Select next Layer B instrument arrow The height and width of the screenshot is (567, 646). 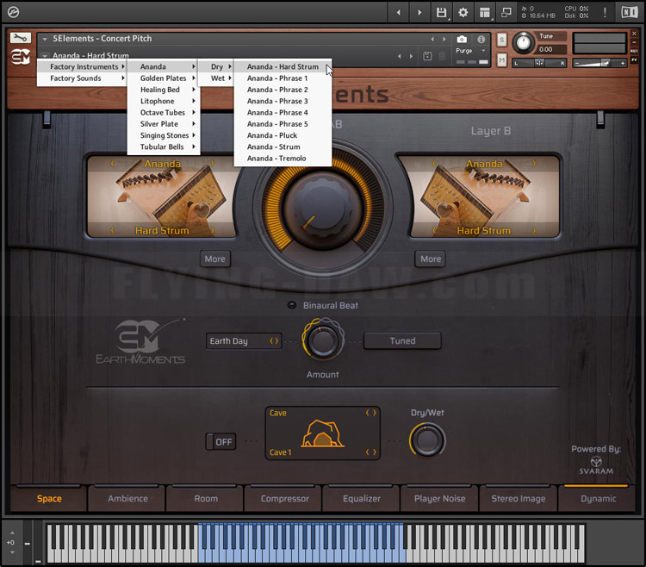pyautogui.click(x=534, y=164)
